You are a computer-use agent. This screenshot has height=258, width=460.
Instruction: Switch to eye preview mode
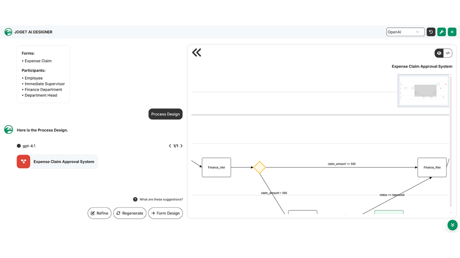pos(439,53)
